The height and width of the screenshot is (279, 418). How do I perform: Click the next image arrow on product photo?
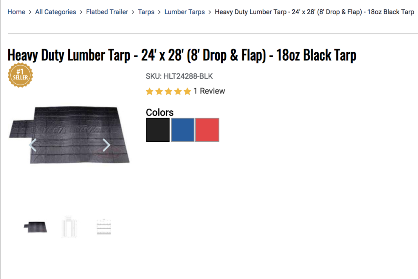pos(107,145)
